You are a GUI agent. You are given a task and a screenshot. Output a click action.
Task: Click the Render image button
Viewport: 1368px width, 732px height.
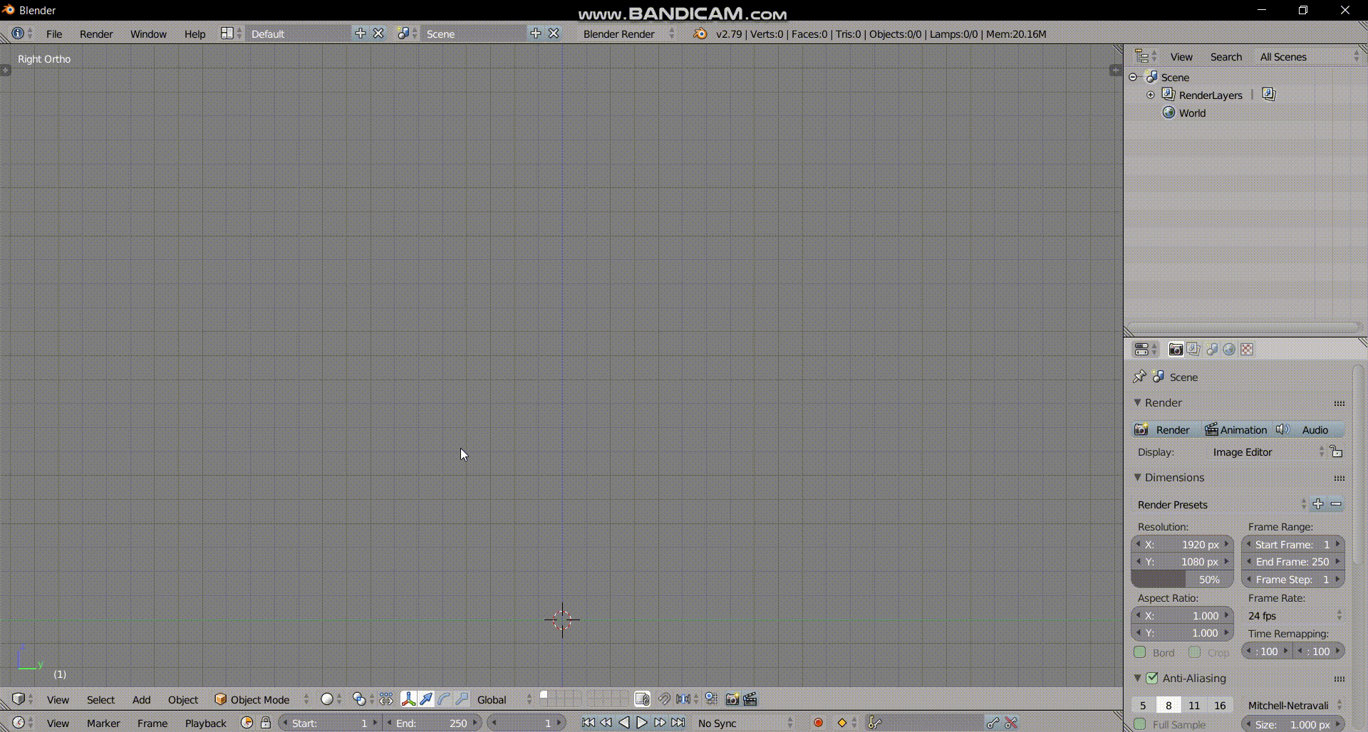coord(1166,429)
